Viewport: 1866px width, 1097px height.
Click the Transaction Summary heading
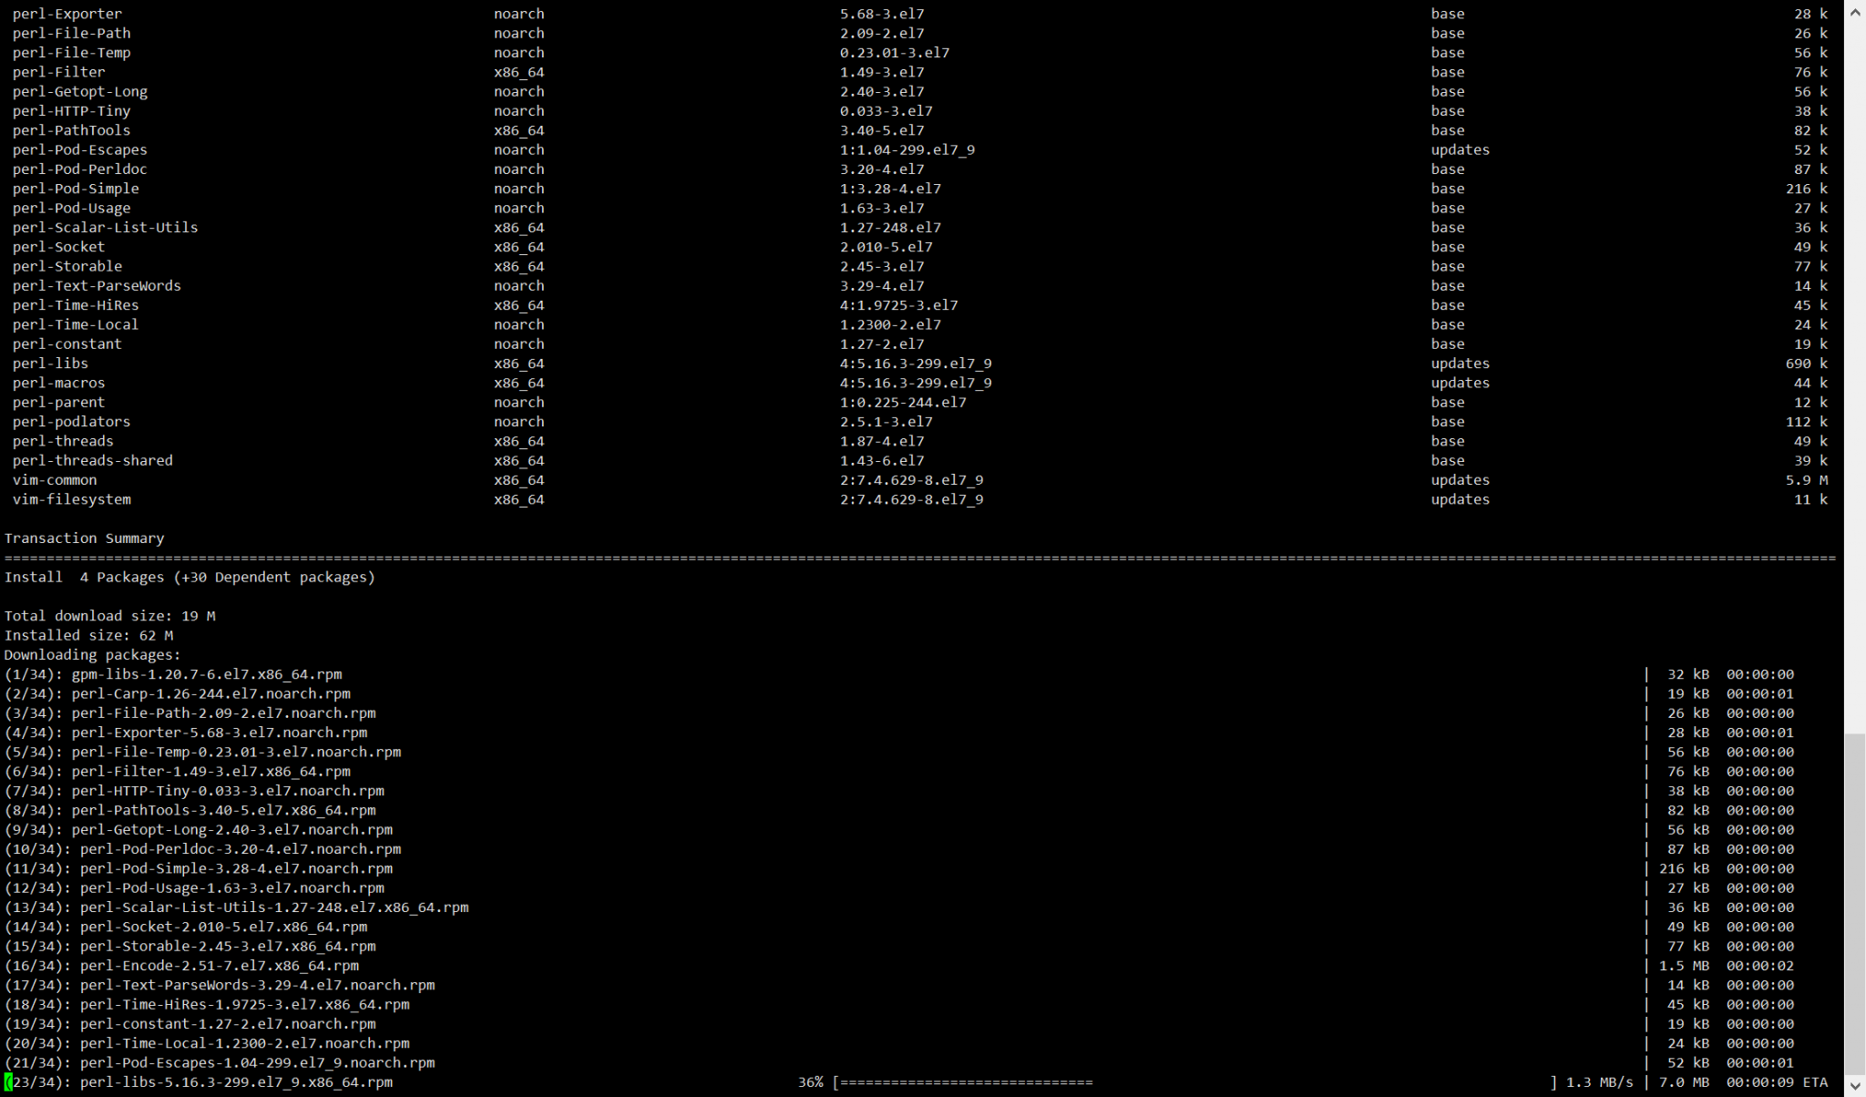click(85, 538)
